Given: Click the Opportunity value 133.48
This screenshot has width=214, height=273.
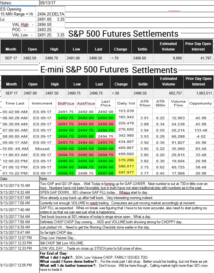Looking at the screenshot, I should (201, 130).
